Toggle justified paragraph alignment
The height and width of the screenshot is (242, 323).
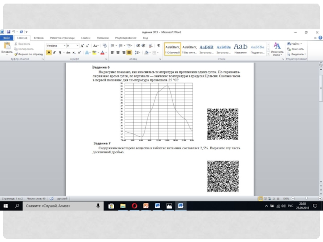click(x=129, y=52)
